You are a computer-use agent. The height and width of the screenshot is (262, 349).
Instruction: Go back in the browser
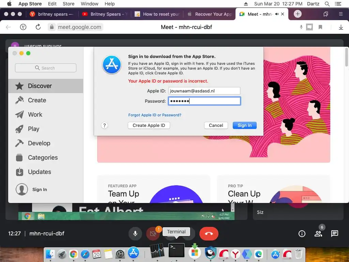[x=8, y=27]
